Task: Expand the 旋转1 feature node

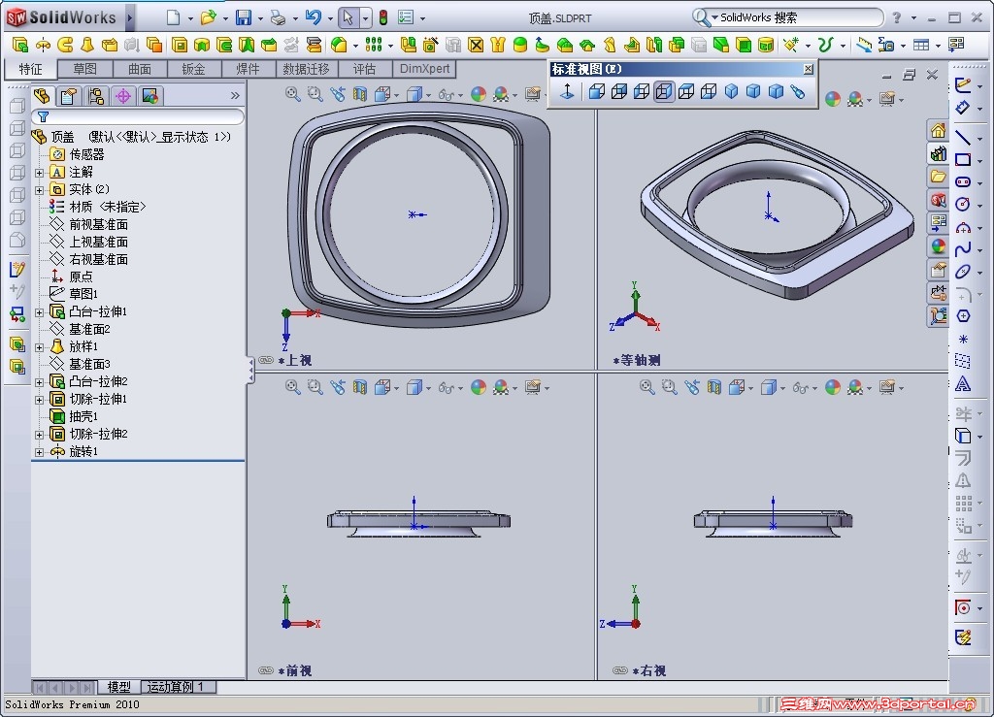Action: pyautogui.click(x=39, y=451)
